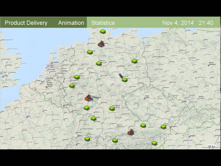This screenshot has width=221, height=166.
Task: Select the green distributor box at Bremen
Action: point(90,52)
